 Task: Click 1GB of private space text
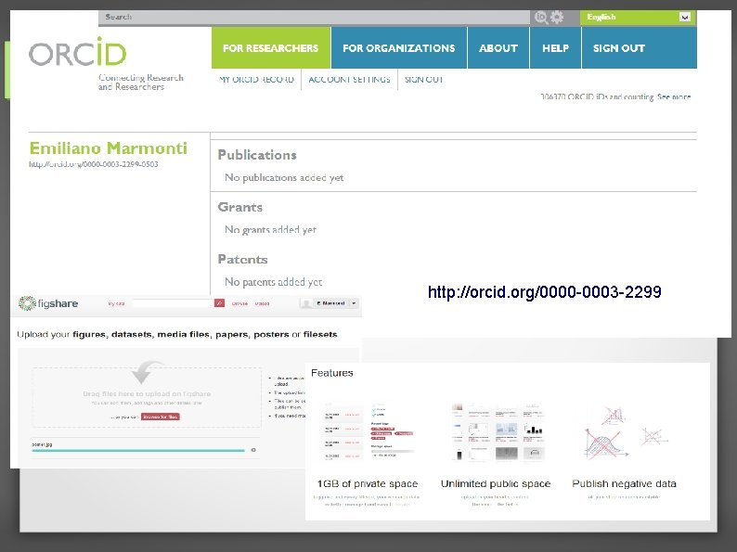[367, 483]
